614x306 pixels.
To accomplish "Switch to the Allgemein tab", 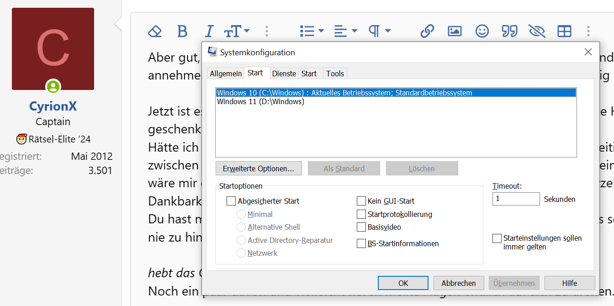I will (x=226, y=74).
